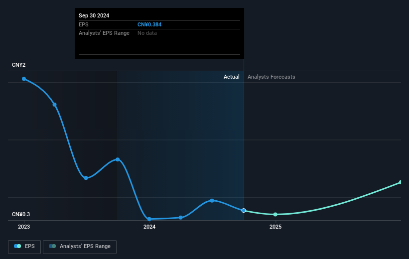Click the mid-2024 EPS peak data point

[x=212, y=201]
